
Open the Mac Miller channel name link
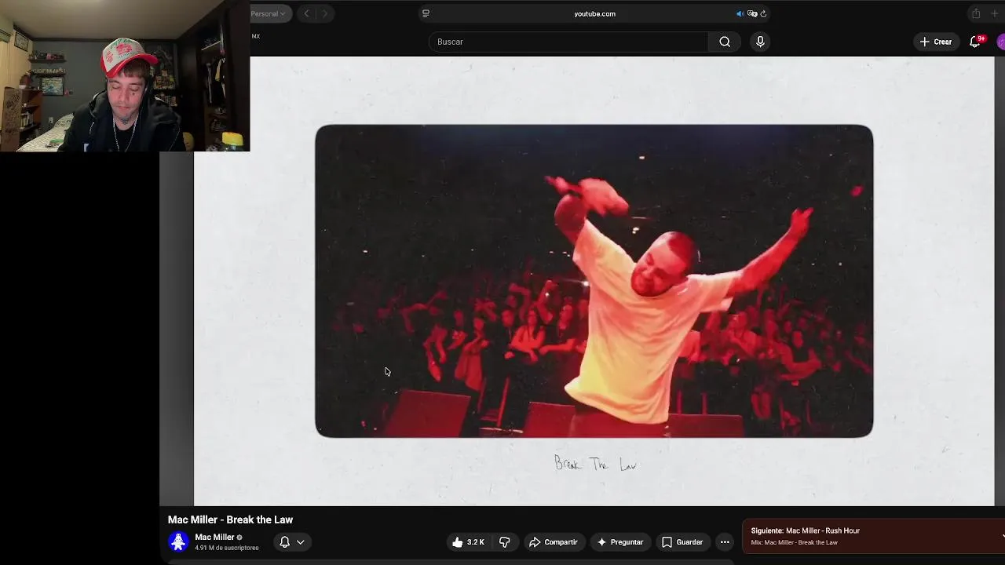point(214,538)
